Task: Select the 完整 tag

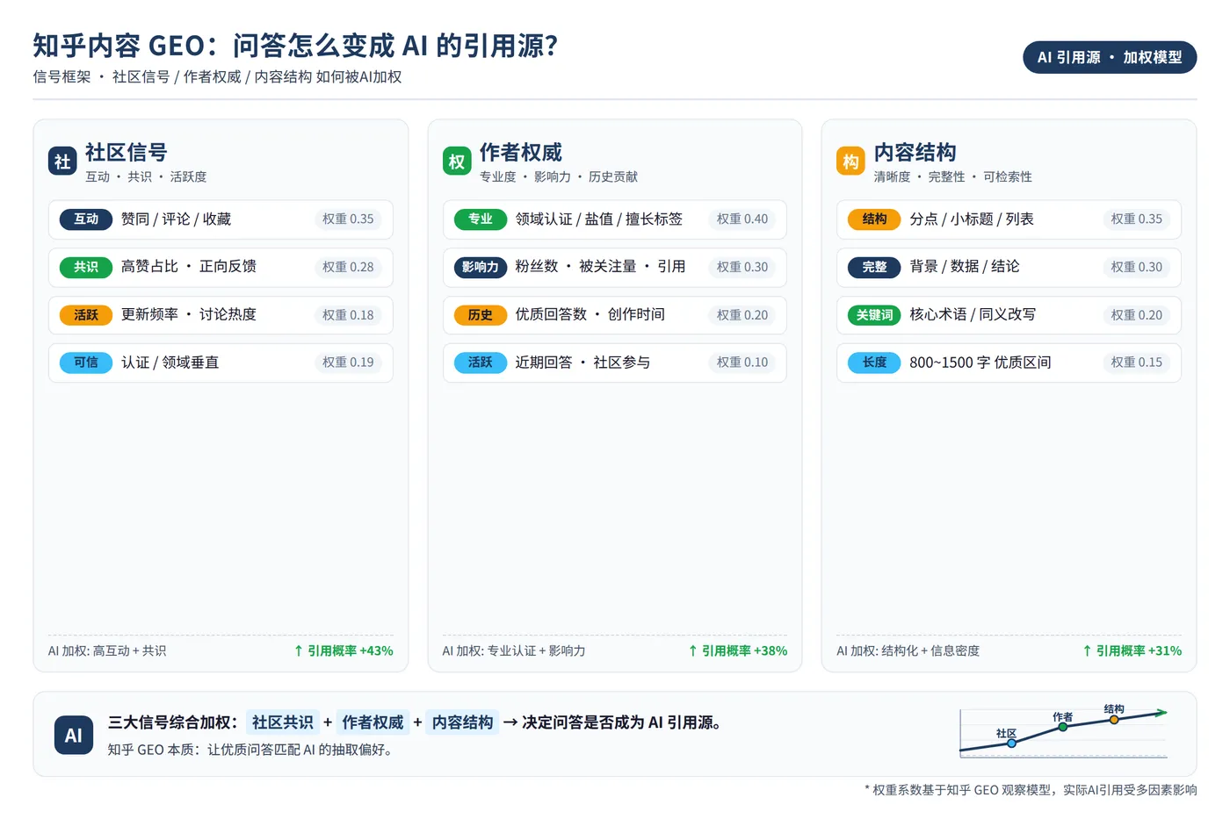Action: [x=874, y=267]
